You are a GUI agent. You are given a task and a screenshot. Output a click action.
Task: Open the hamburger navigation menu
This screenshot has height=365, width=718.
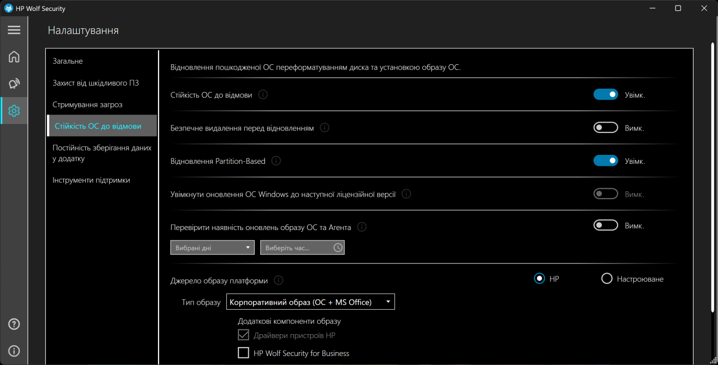[14, 30]
